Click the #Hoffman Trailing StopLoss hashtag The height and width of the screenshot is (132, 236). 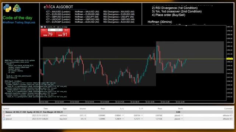click(19, 22)
